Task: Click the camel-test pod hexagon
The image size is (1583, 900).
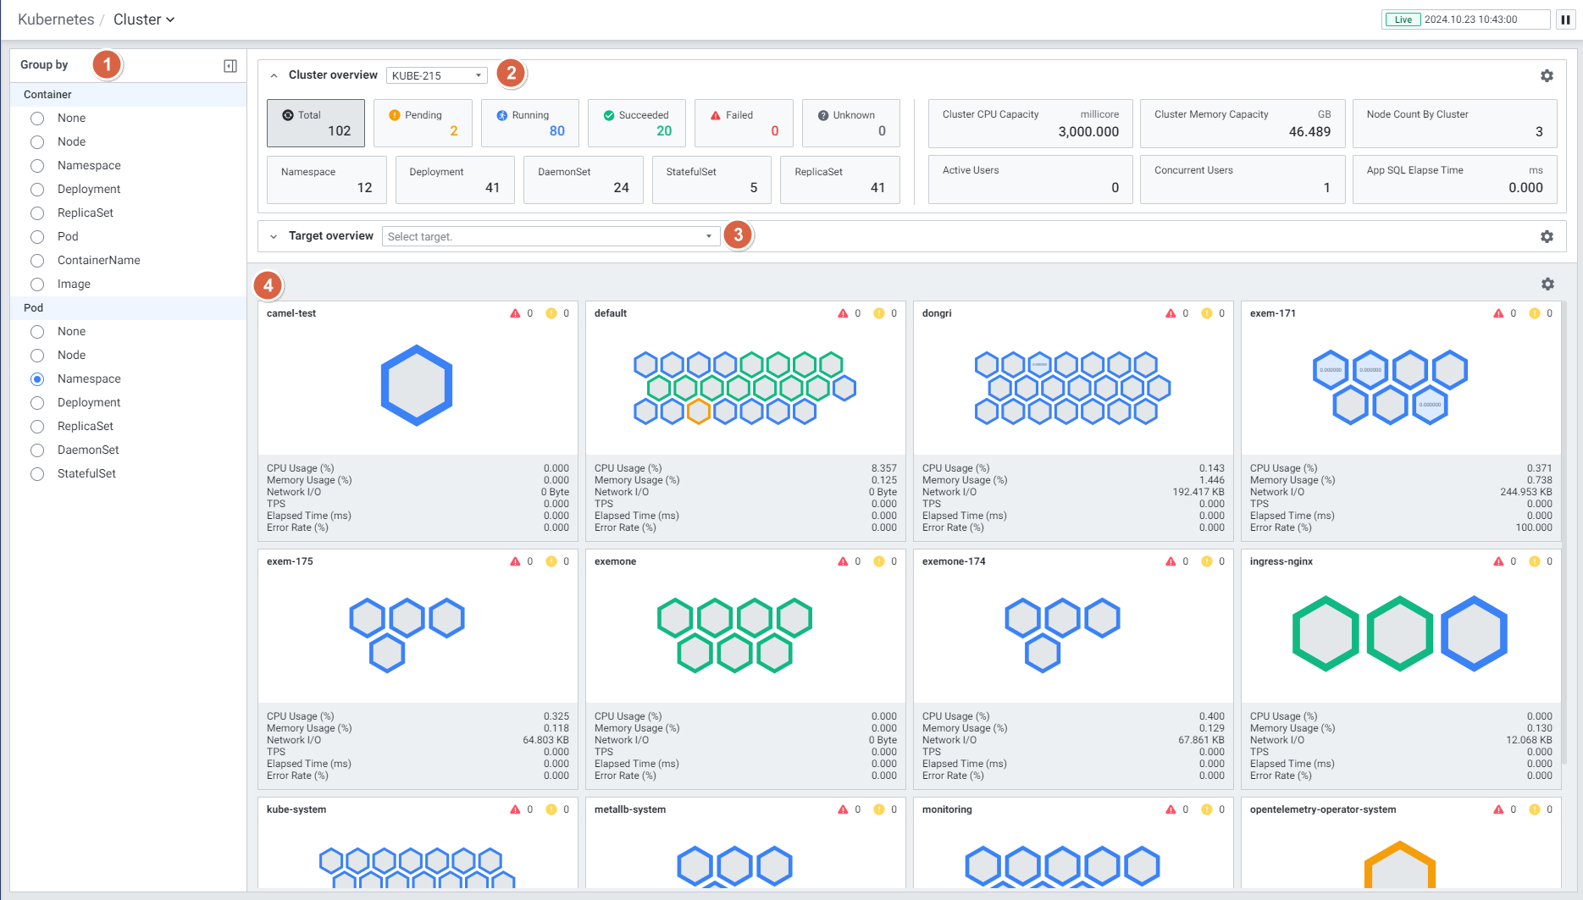Action: click(417, 385)
